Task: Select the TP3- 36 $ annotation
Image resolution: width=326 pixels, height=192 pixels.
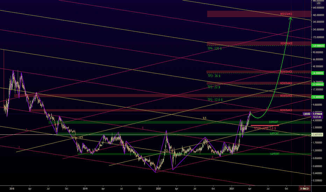Action: pos(214,76)
